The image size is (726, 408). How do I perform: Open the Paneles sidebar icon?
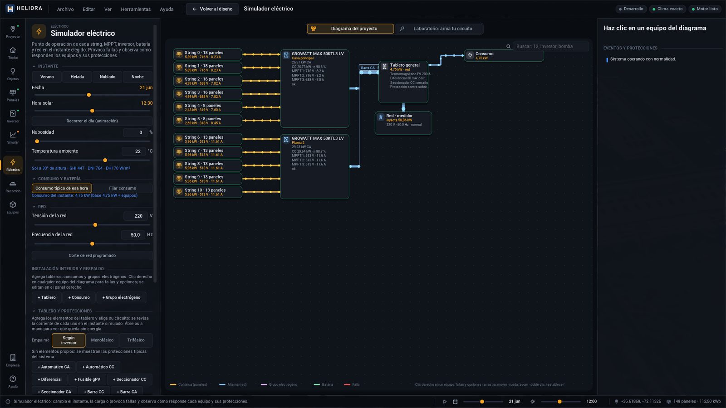point(13,95)
